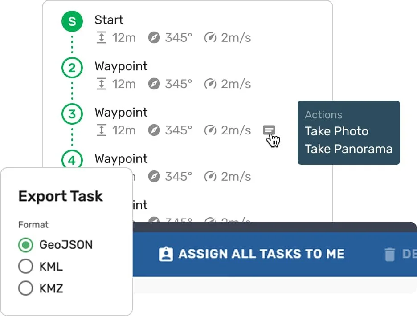Screen dimensions: 417x316
Task: Select waypoint number 4 circle marker
Action: click(72, 159)
